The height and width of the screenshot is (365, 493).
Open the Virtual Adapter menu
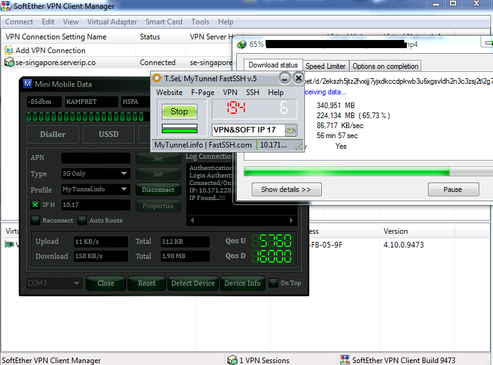[112, 22]
